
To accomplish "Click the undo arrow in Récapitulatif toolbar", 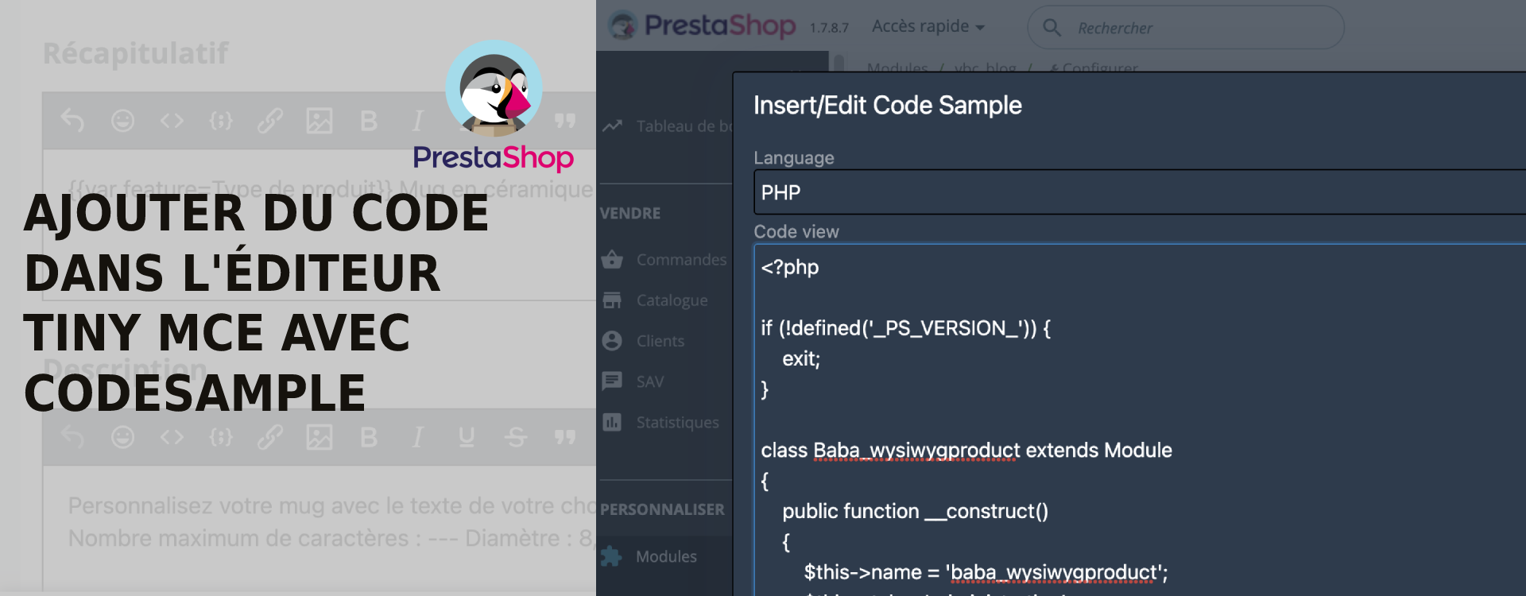I will coord(72,121).
